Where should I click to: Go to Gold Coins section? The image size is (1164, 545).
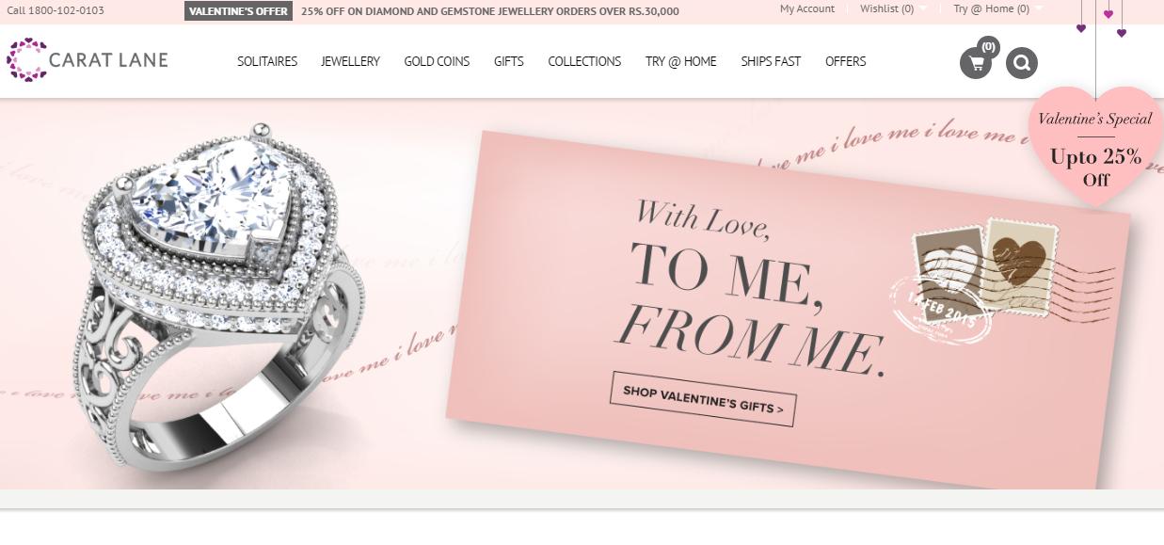437,61
